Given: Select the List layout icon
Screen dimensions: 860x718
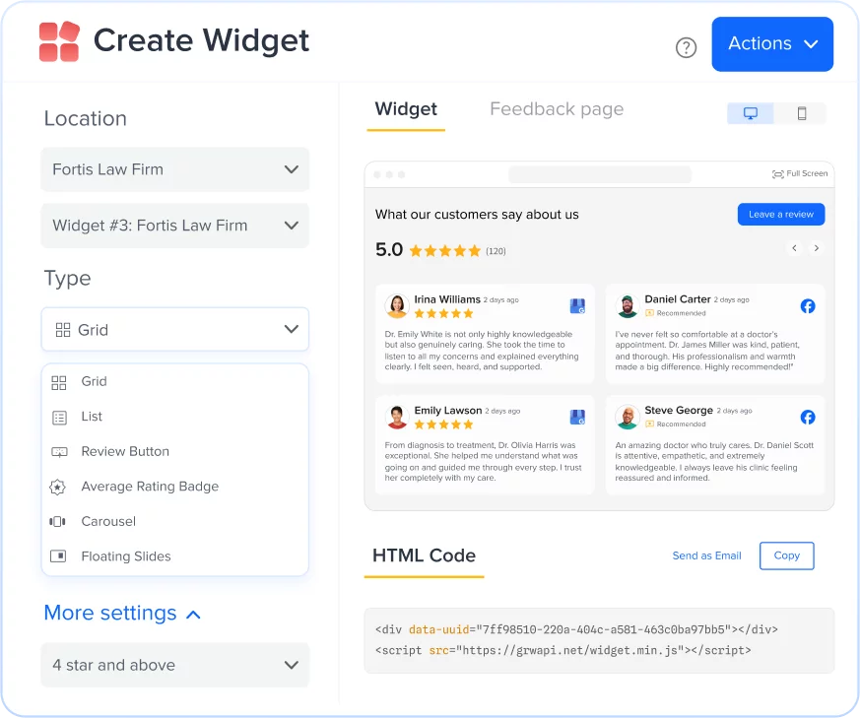Looking at the screenshot, I should click(x=58, y=416).
